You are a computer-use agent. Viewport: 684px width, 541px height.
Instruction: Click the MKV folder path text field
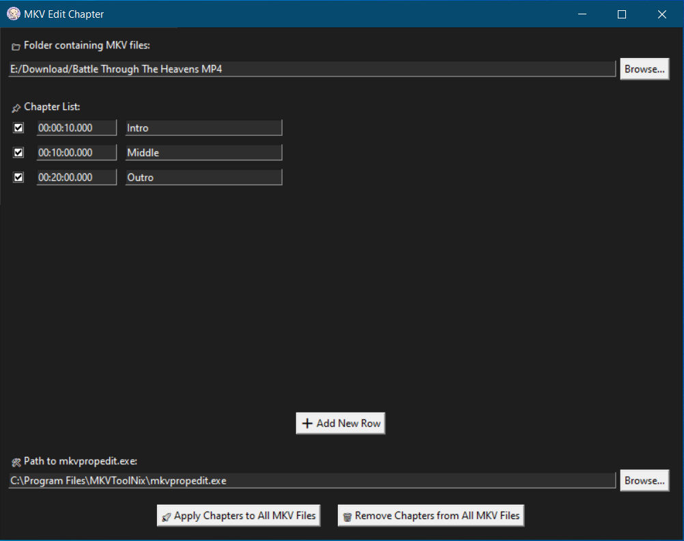(312, 69)
